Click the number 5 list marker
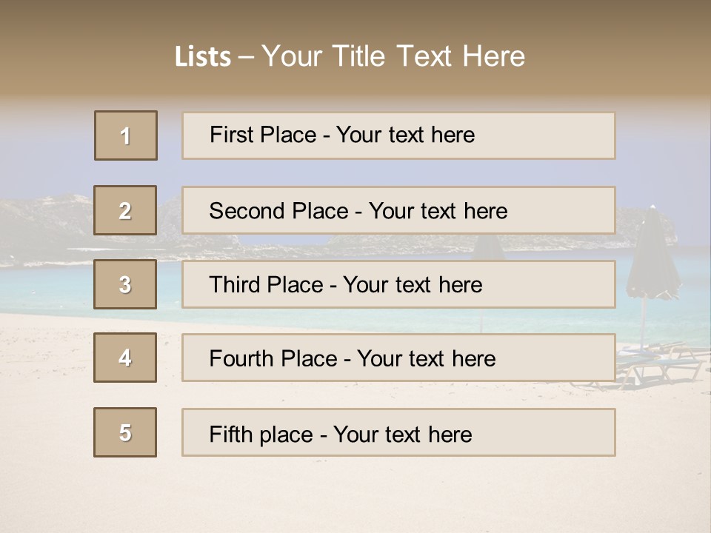 (x=125, y=432)
